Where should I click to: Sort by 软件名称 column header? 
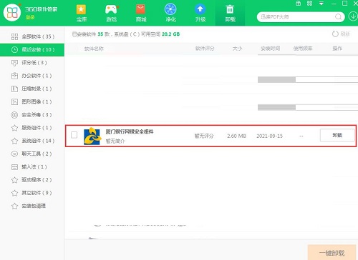pos(94,49)
